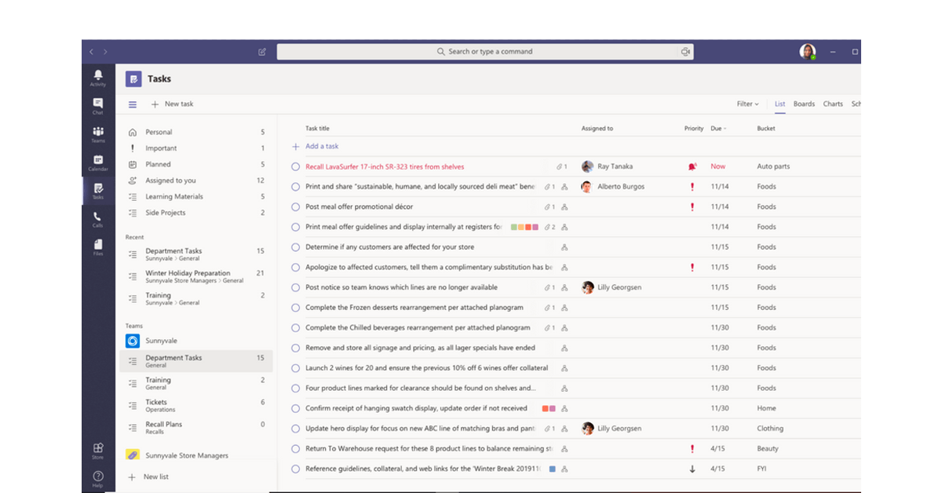Open the Personal list
The image size is (942, 493).
tap(196, 132)
